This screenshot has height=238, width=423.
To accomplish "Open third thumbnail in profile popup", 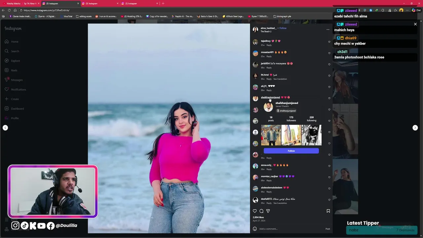I will pos(311,135).
